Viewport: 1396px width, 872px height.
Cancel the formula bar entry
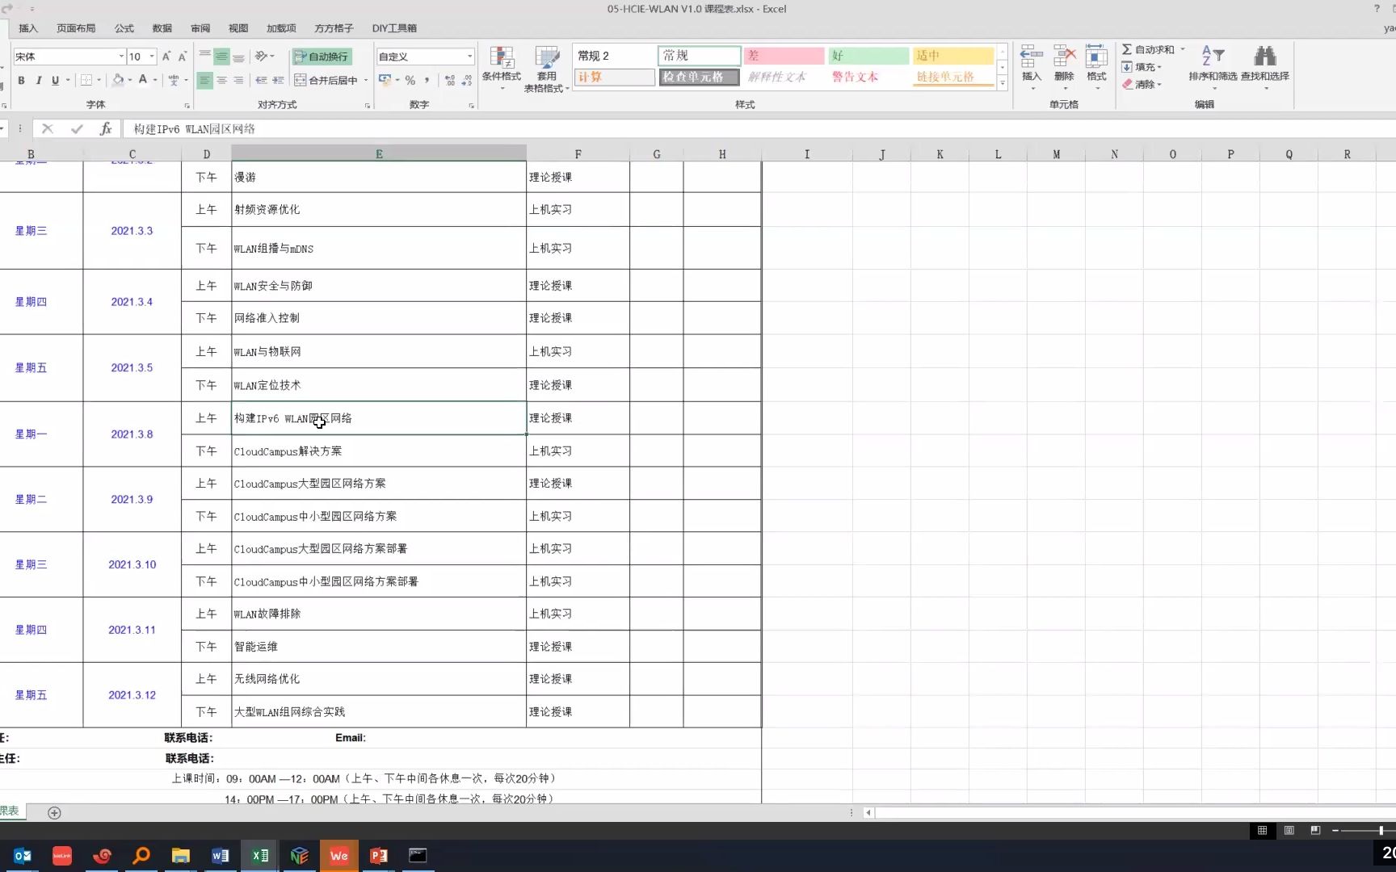(48, 128)
